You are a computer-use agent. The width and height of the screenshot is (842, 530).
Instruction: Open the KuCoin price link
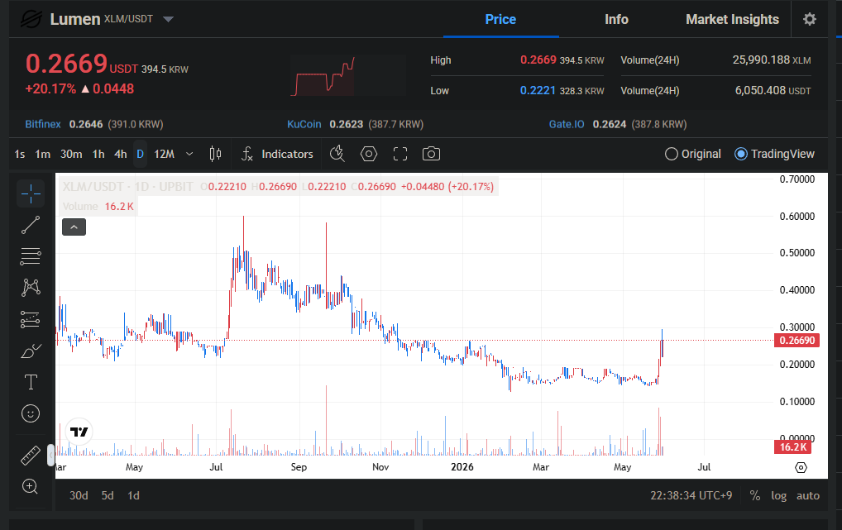pyautogui.click(x=304, y=124)
